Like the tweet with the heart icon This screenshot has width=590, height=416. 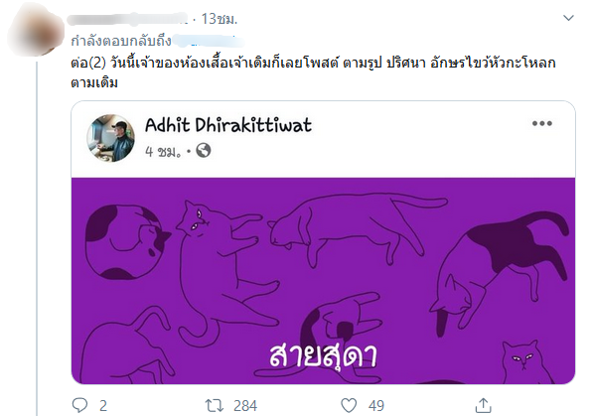click(x=349, y=406)
